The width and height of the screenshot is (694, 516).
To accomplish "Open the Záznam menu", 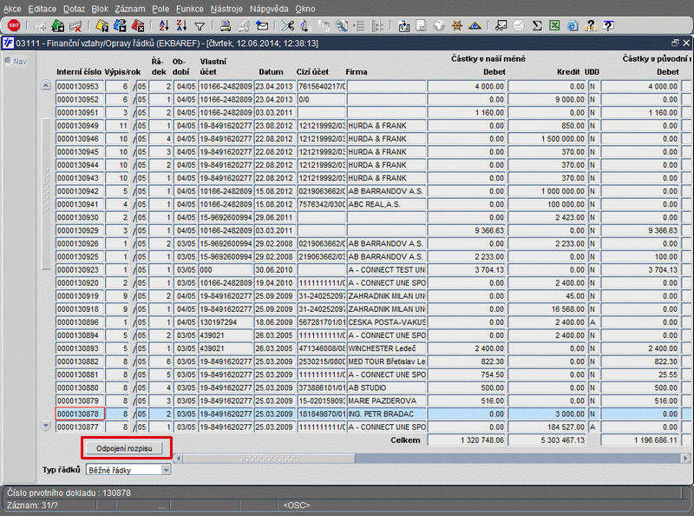I will coord(129,9).
